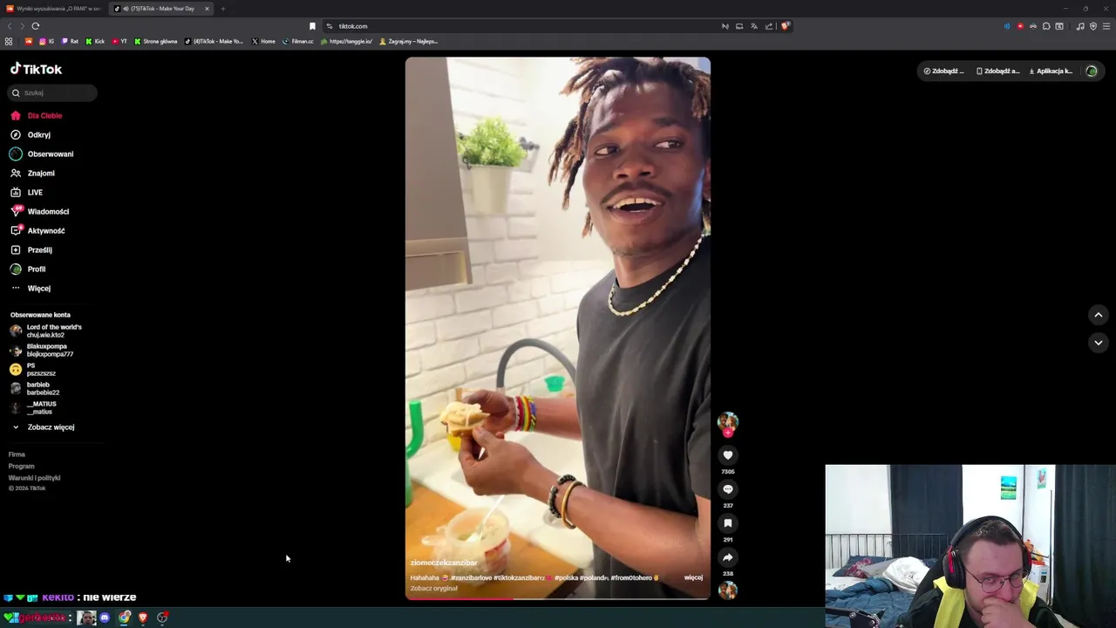Open the Program footer link
This screenshot has height=628, width=1116.
click(21, 466)
